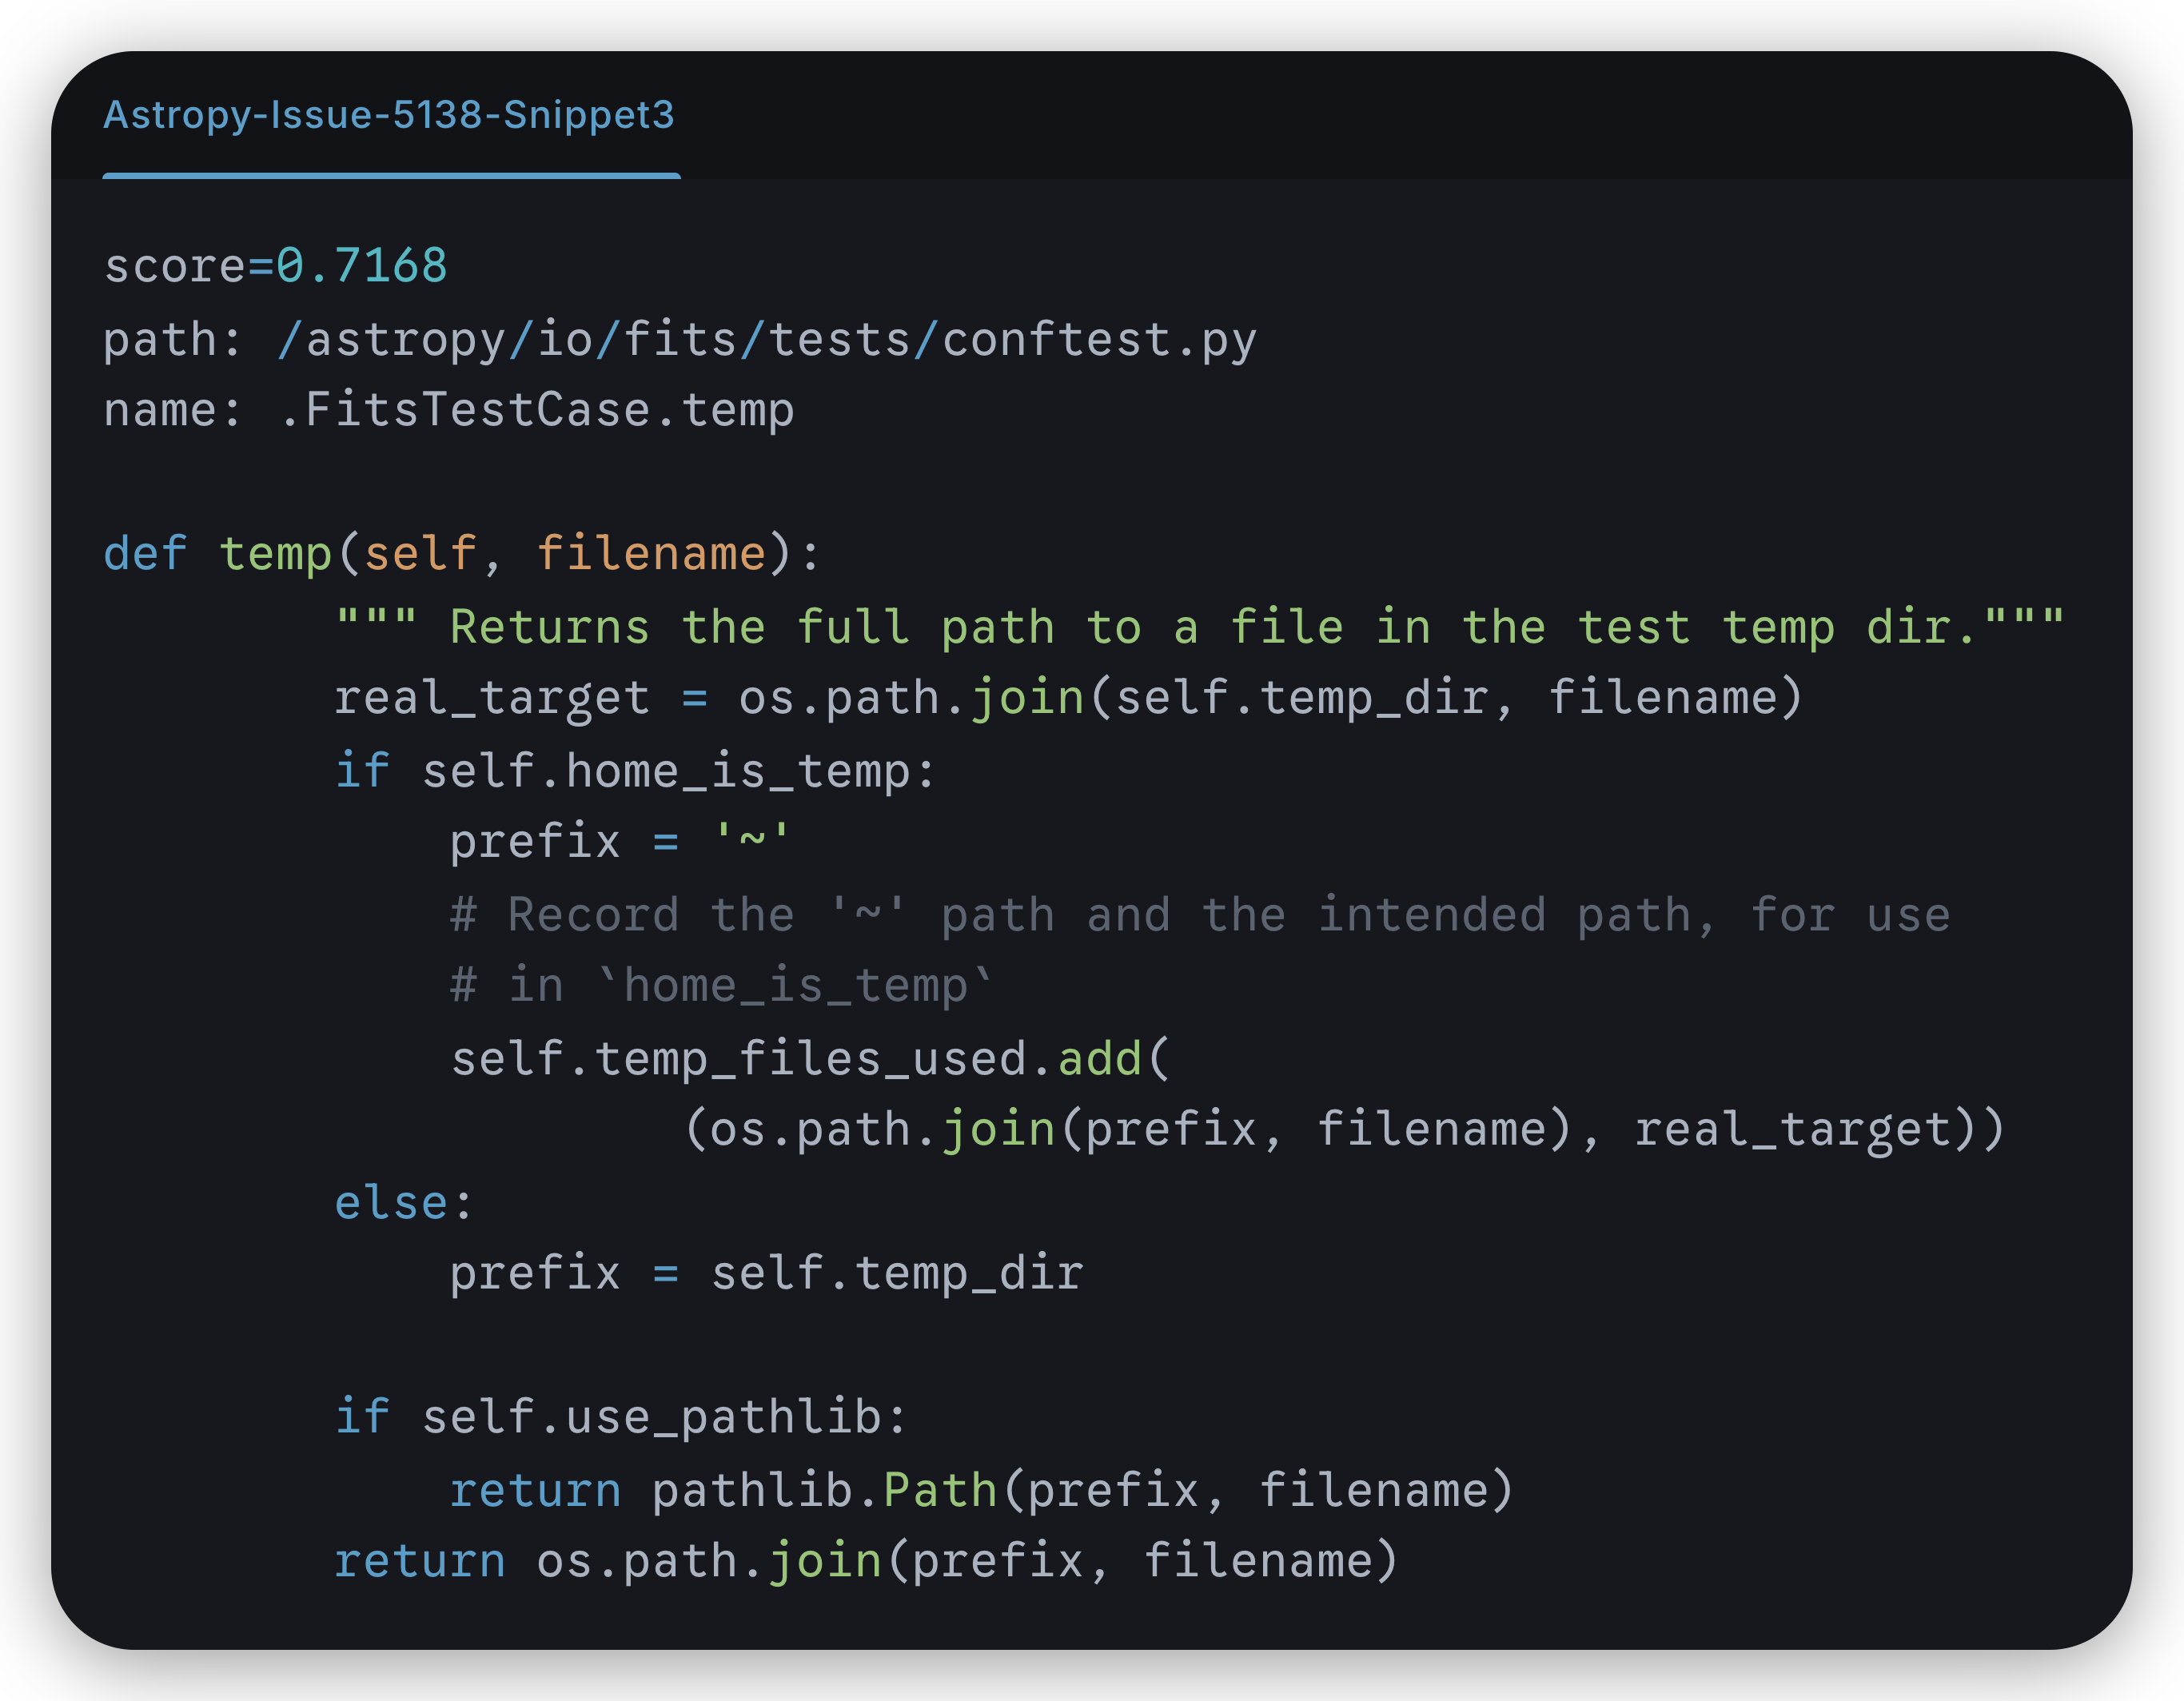Click the pathlib.Path return statement
Screen dimensions: 2184x1701
click(x=980, y=1490)
